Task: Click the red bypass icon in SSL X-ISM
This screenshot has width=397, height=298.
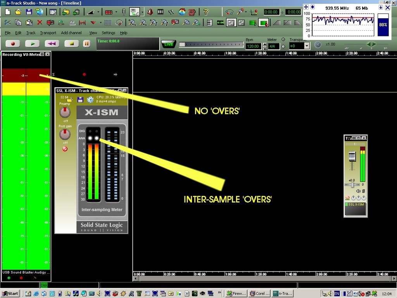Action: (65, 149)
